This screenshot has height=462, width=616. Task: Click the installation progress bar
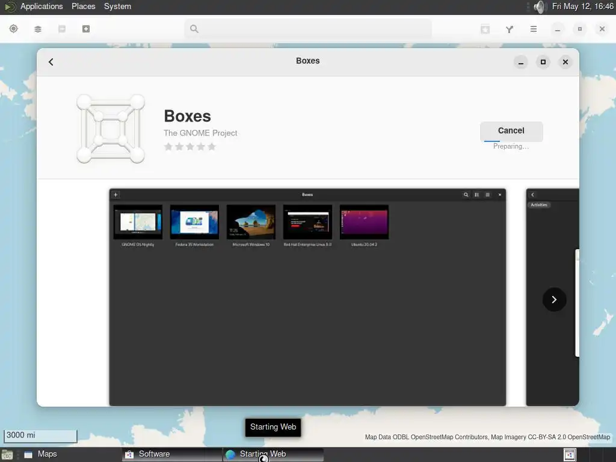[x=511, y=141]
